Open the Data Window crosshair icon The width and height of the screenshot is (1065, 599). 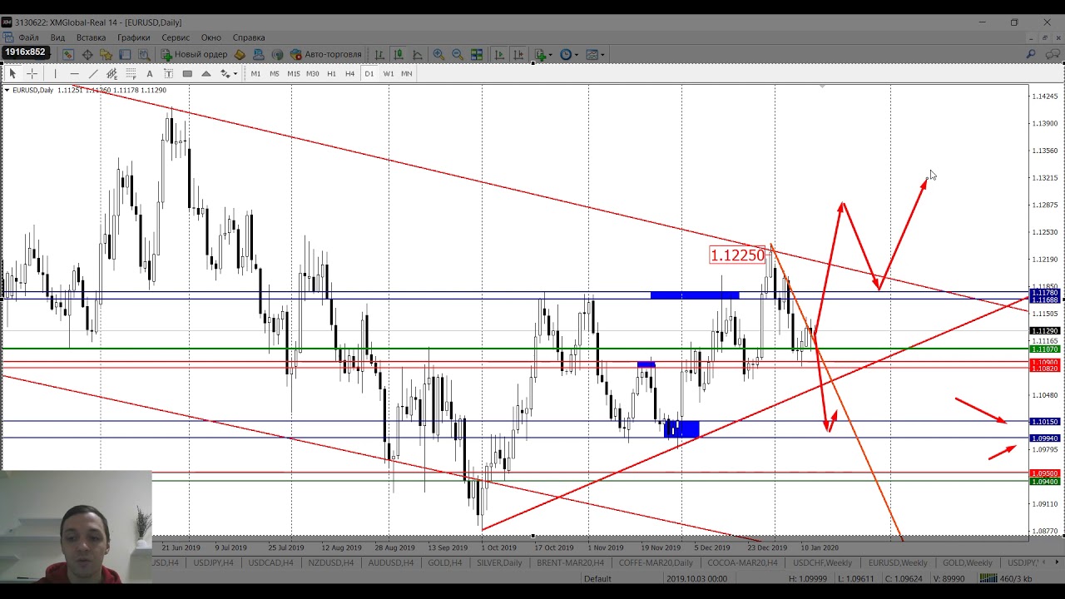click(87, 54)
